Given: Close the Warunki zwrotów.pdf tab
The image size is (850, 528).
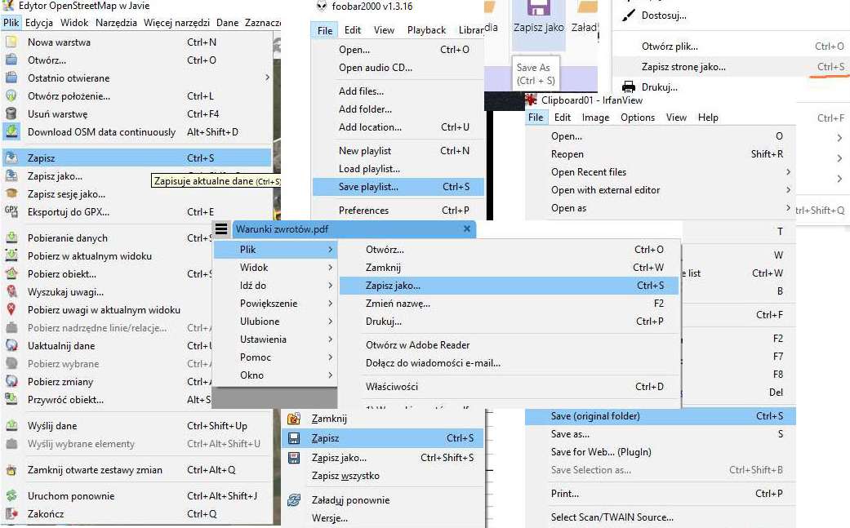Looking at the screenshot, I should click(x=467, y=229).
